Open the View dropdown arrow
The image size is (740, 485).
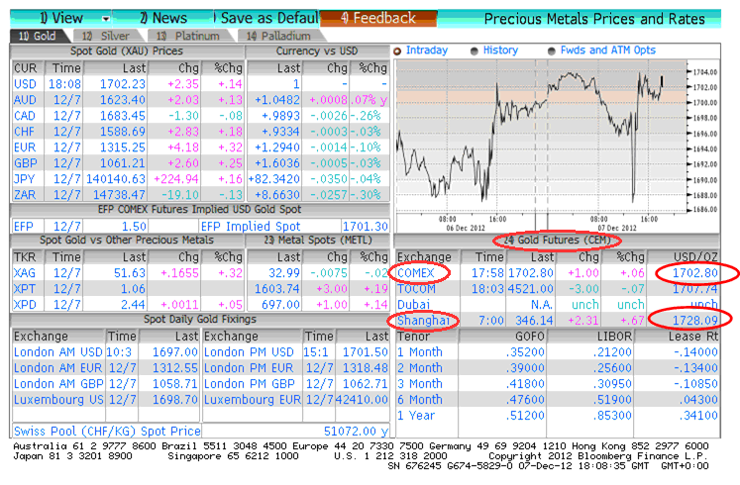pyautogui.click(x=106, y=19)
